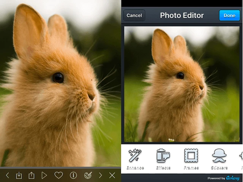
Task: Open editor with the paint palette icon
Action: pyautogui.click(x=87, y=175)
